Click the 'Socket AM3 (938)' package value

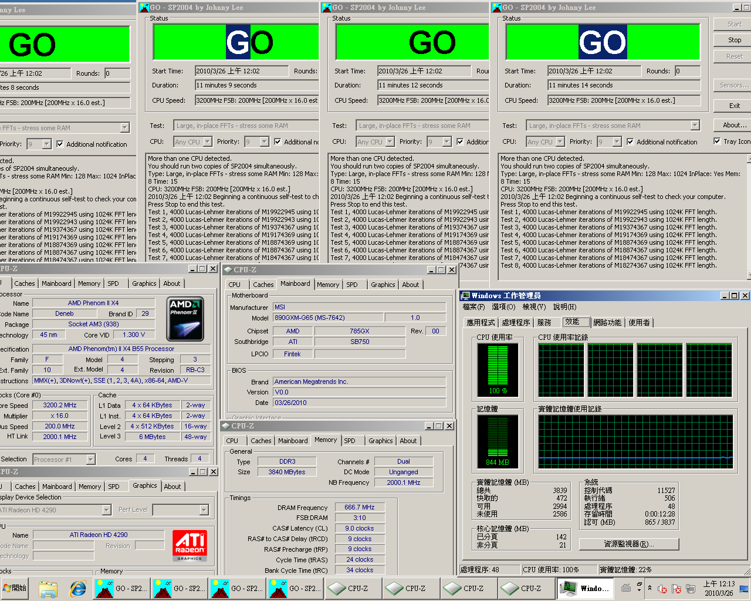pyautogui.click(x=93, y=324)
